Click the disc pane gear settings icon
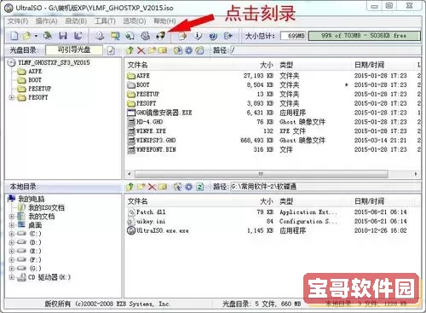 pos(189,50)
